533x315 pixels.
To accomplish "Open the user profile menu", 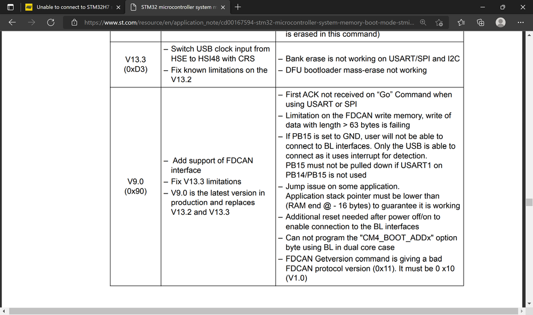I will (x=500, y=22).
